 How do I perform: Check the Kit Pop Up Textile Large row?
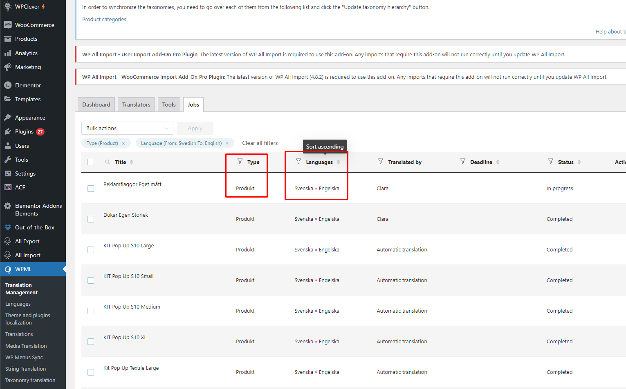[x=91, y=372]
